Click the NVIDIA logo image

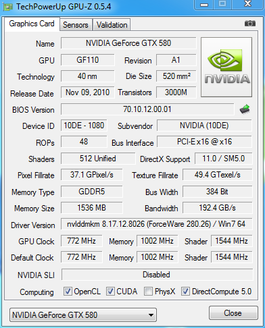(226, 67)
